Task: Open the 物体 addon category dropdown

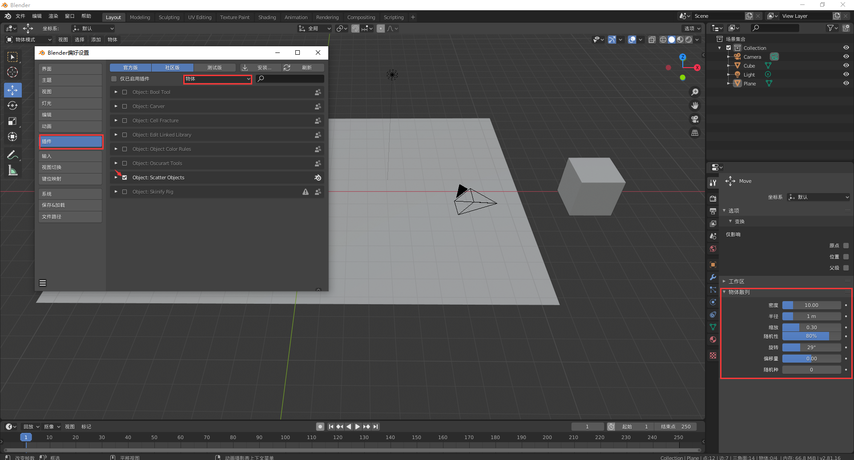Action: (218, 79)
